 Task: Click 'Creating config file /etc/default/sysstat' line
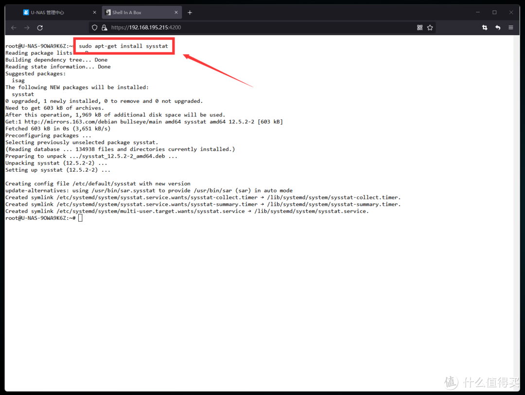point(98,183)
